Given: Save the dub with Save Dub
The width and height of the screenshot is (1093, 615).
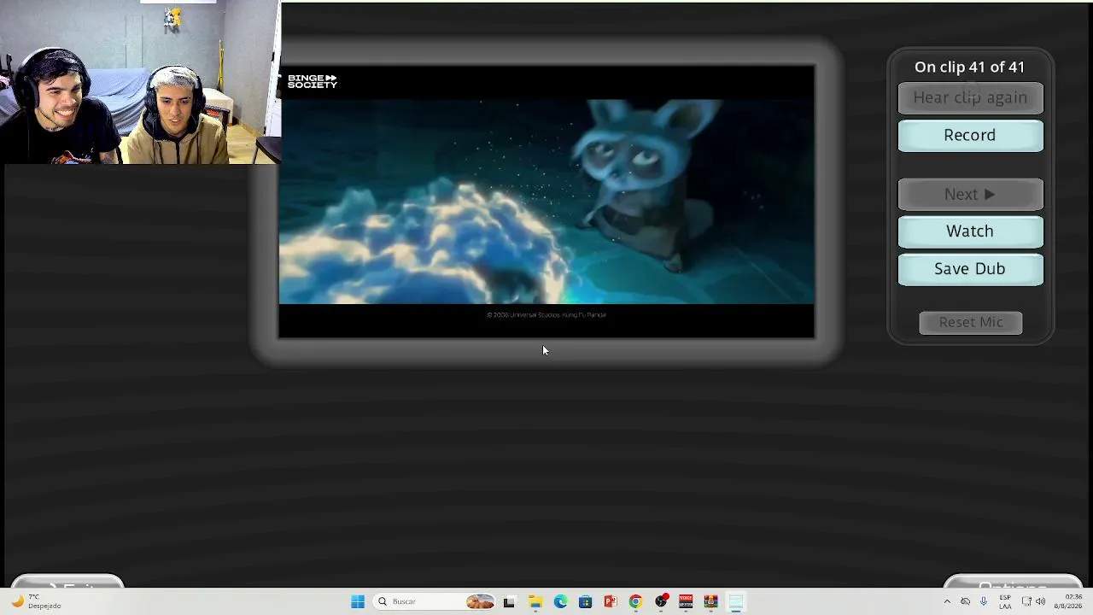Looking at the screenshot, I should [x=970, y=269].
